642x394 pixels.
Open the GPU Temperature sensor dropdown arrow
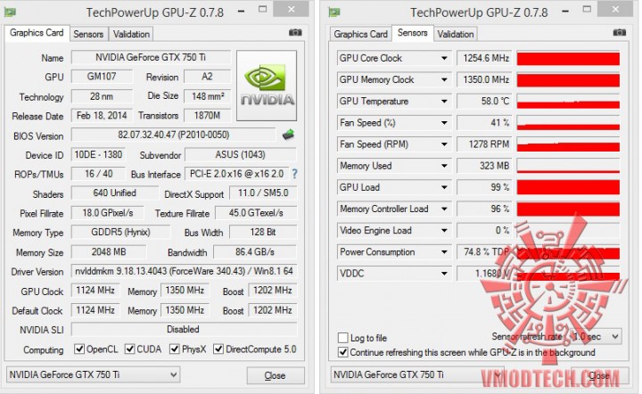[x=444, y=101]
